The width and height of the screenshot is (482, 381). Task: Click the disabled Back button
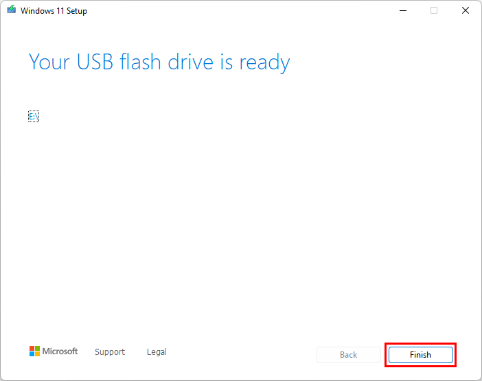[348, 355]
